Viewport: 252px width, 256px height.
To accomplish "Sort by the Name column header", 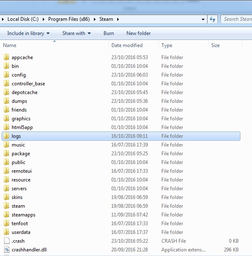I will pyautogui.click(x=54, y=45).
